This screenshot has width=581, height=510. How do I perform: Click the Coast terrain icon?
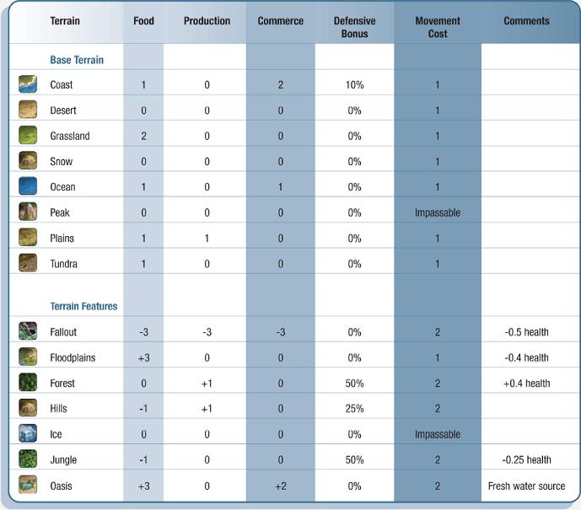coord(28,84)
